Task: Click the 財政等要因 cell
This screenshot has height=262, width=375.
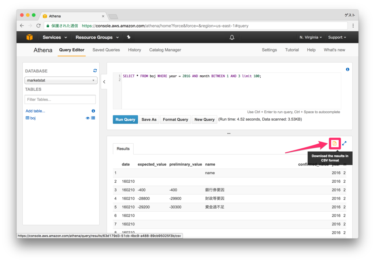Action: [215, 198]
